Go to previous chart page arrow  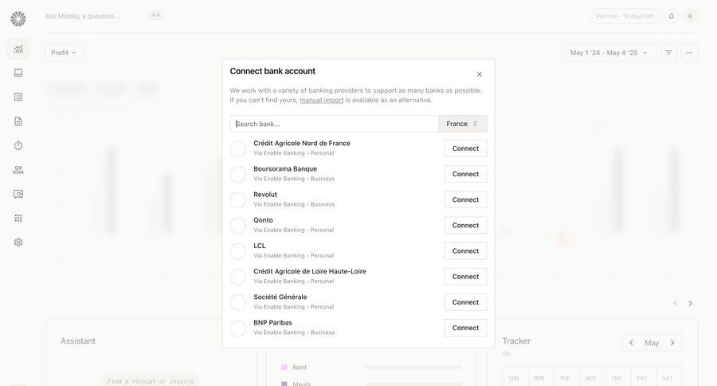coord(675,303)
